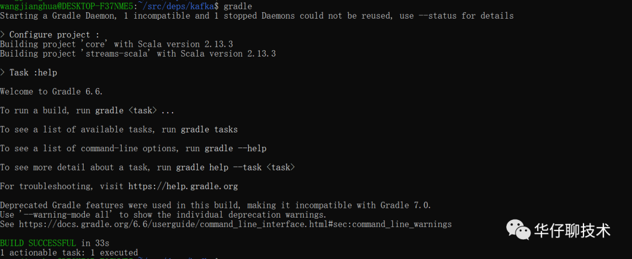Click the wangjianghua@DESKTOP-F37NME5 user host text
The width and height of the screenshot is (632, 259).
(66, 6)
